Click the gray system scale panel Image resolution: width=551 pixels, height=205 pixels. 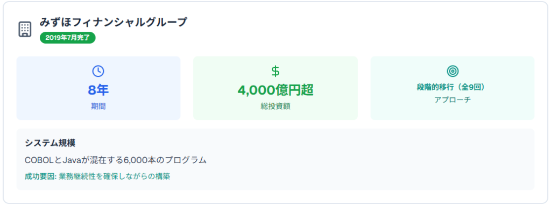pyautogui.click(x=275, y=159)
